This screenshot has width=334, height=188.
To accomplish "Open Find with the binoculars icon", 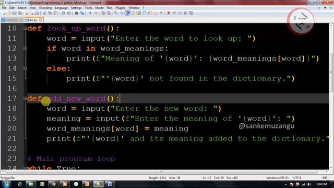I will (x=77, y=13).
